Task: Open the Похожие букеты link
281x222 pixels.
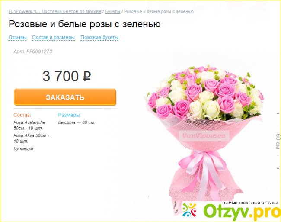Action: click(99, 38)
